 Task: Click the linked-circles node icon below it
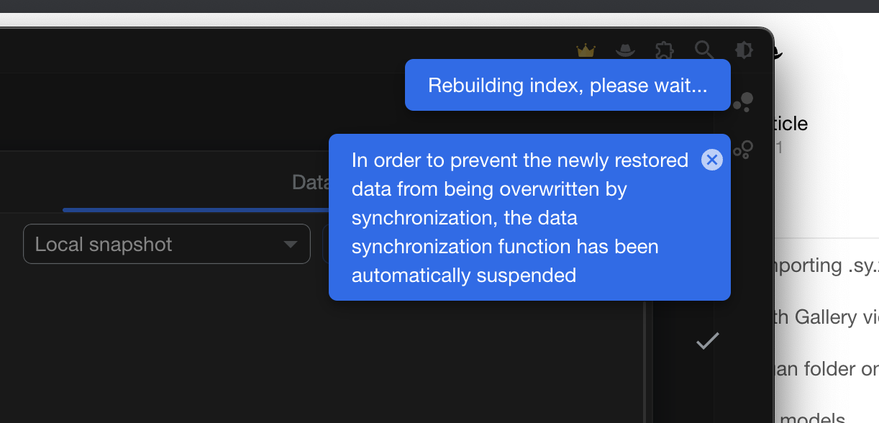point(742,150)
